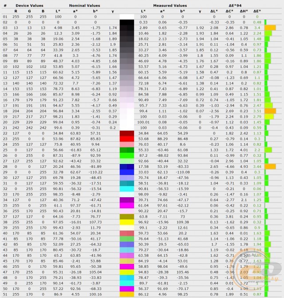Viewport: 284px width, 298px height.
Task: Click the pure red swatch in row 23
Action: pyautogui.click(x=127, y=139)
